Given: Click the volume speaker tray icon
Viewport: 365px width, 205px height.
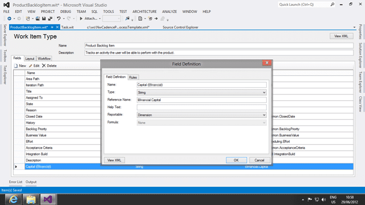Looking at the screenshot, I should pos(323,199).
